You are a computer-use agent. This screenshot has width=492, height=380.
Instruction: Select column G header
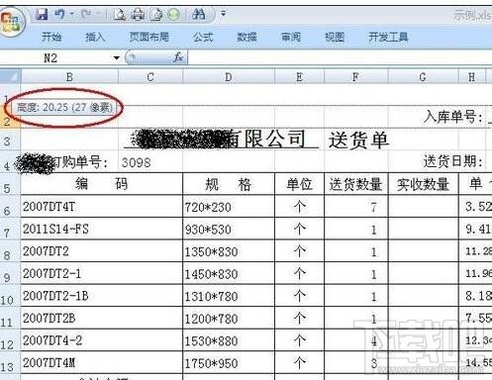tap(423, 77)
